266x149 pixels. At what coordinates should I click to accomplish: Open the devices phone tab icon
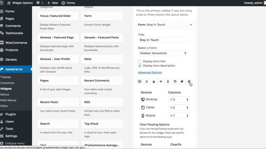[x=168, y=82]
